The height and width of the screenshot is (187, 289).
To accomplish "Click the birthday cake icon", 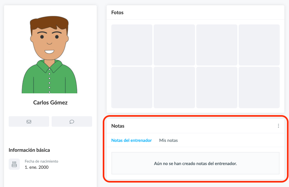I will pos(14,164).
